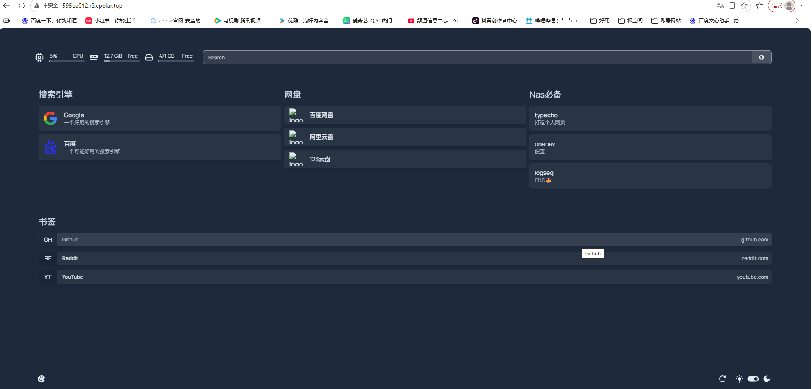The height and width of the screenshot is (389, 812).
Task: Open the 哔哩哔哩 bookmark
Action: click(x=553, y=21)
